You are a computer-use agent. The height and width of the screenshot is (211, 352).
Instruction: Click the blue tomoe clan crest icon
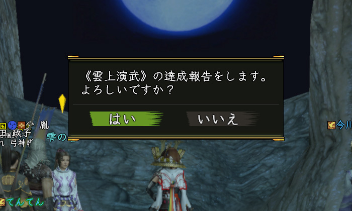tap(12, 126)
